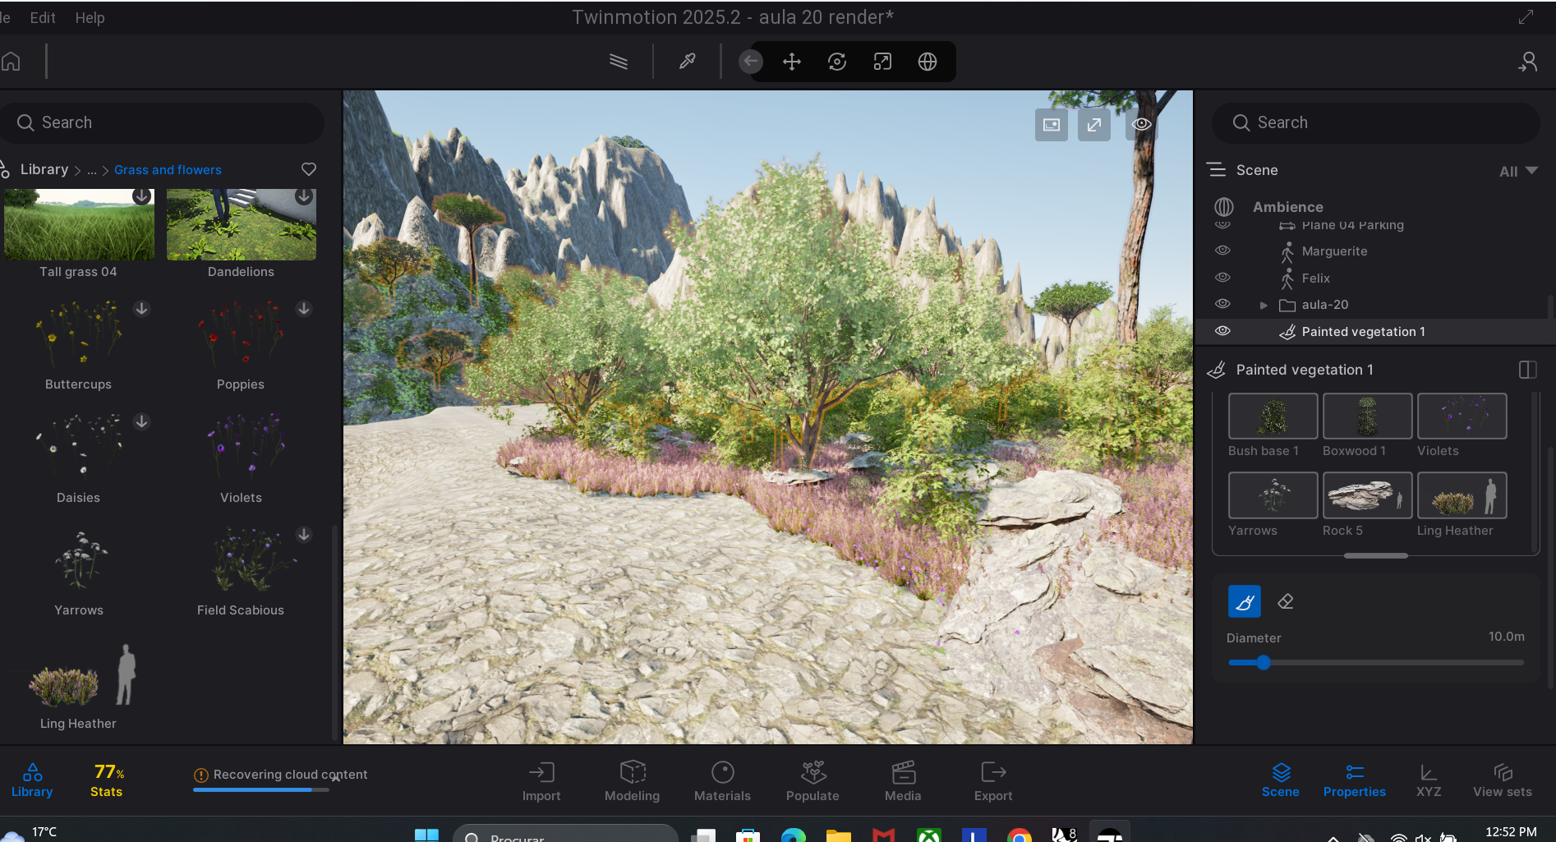Download the Field Scabious asset
This screenshot has width=1556, height=842.
coord(304,535)
